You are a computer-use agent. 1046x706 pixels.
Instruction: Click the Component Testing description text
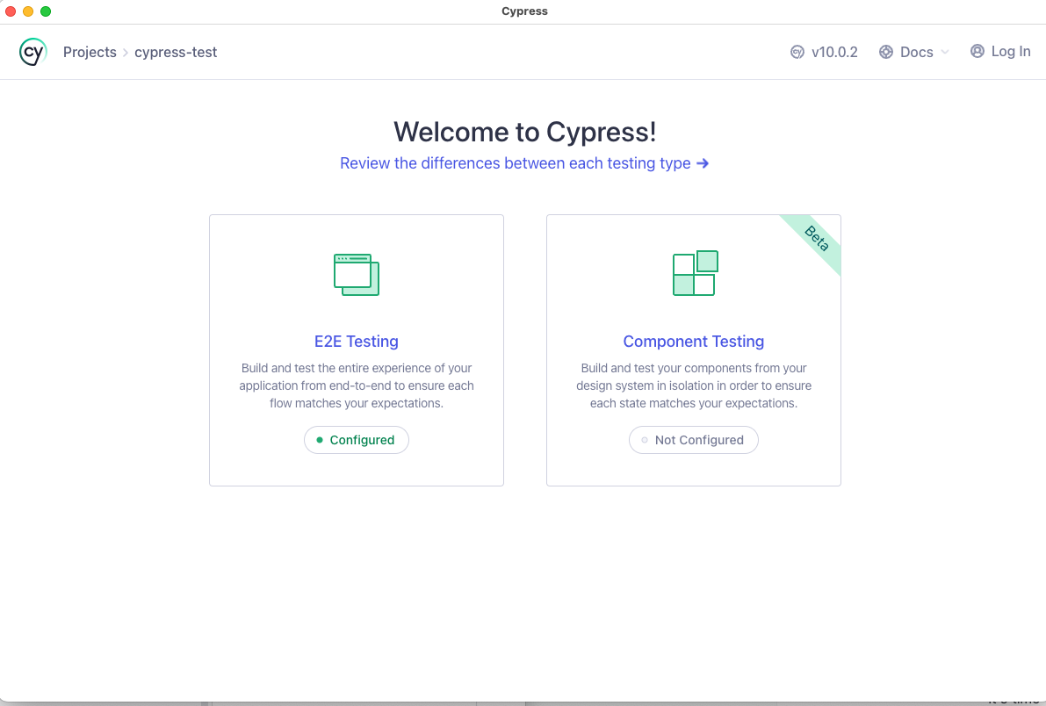pyautogui.click(x=694, y=385)
